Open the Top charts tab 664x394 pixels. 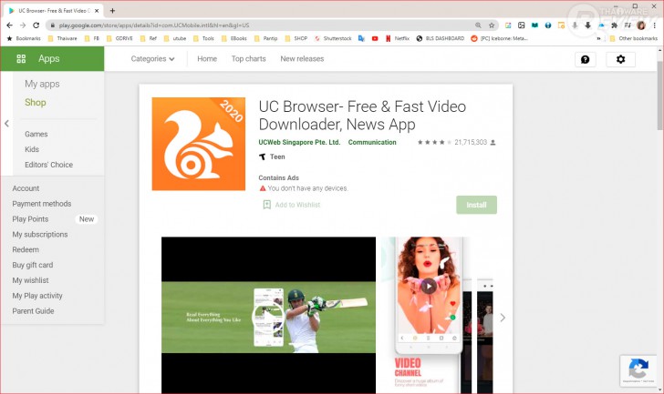point(249,59)
